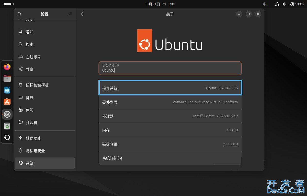Click the 处理器 row
Image resolution: width=307 pixels, height=196 pixels.
pyautogui.click(x=170, y=116)
